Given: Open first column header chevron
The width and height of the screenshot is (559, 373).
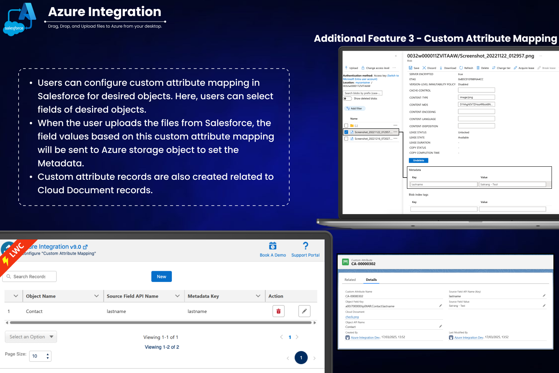Looking at the screenshot, I should [16, 296].
